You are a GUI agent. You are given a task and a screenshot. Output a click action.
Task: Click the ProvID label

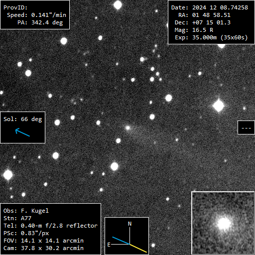15,7
